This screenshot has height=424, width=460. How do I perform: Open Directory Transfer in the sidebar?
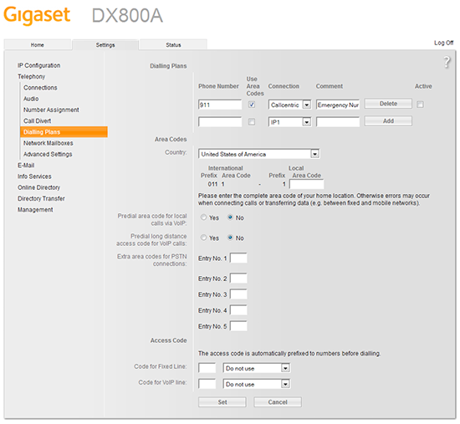pyautogui.click(x=41, y=199)
